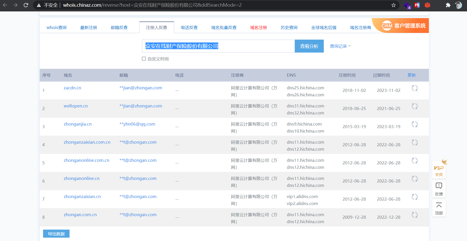The image size is (467, 241).
Task: Open the zacdn.cn domain link
Action: point(72,88)
